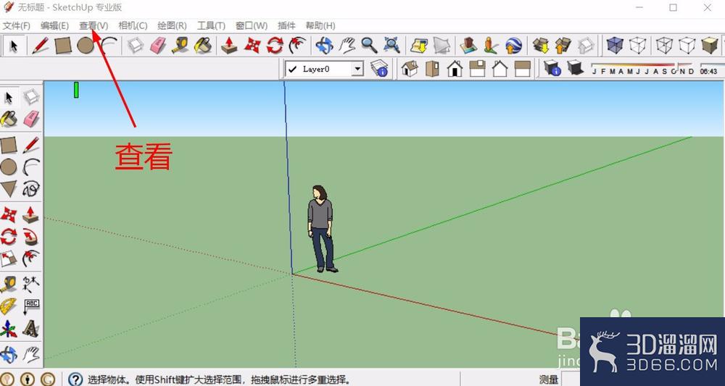Open the Photo Textures tool
Viewport: 725px width, 386px height.
[x=491, y=45]
